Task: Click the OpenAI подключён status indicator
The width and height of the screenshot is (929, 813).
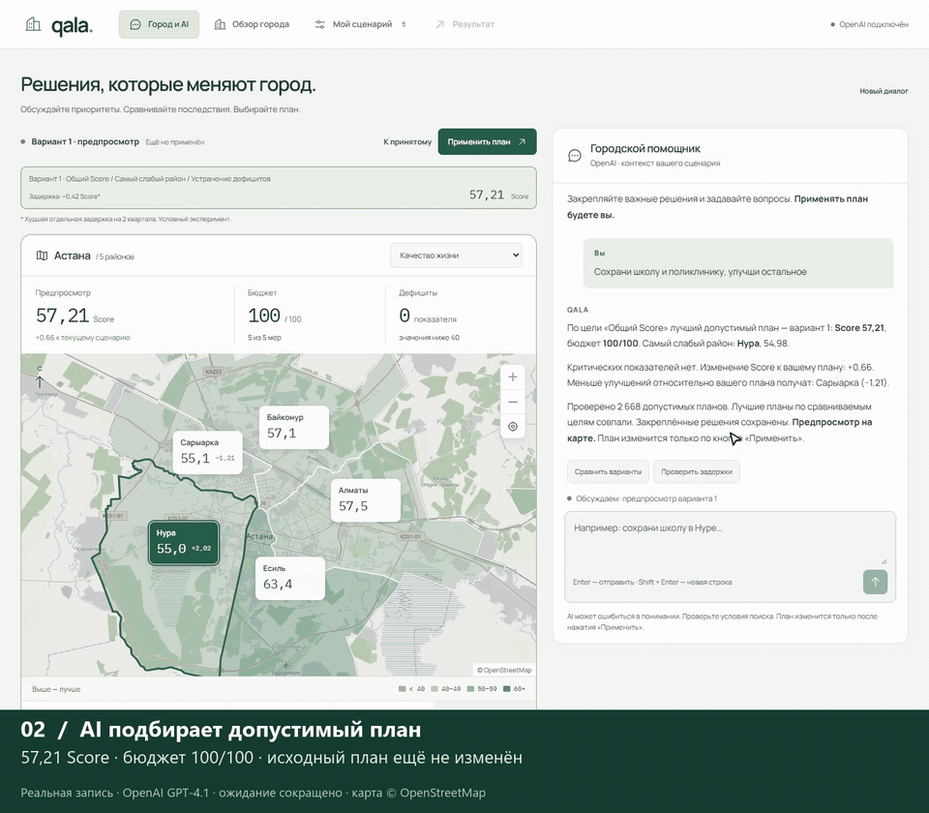Action: [x=869, y=24]
